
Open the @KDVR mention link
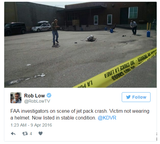pos(107,118)
